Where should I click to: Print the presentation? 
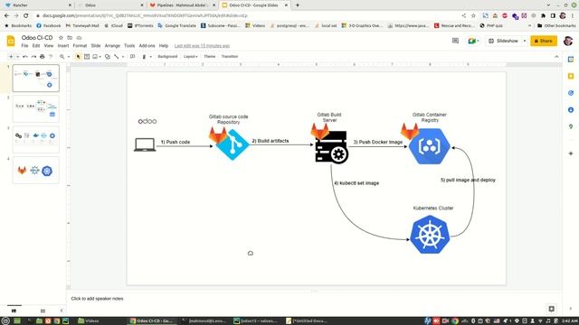[x=43, y=56]
